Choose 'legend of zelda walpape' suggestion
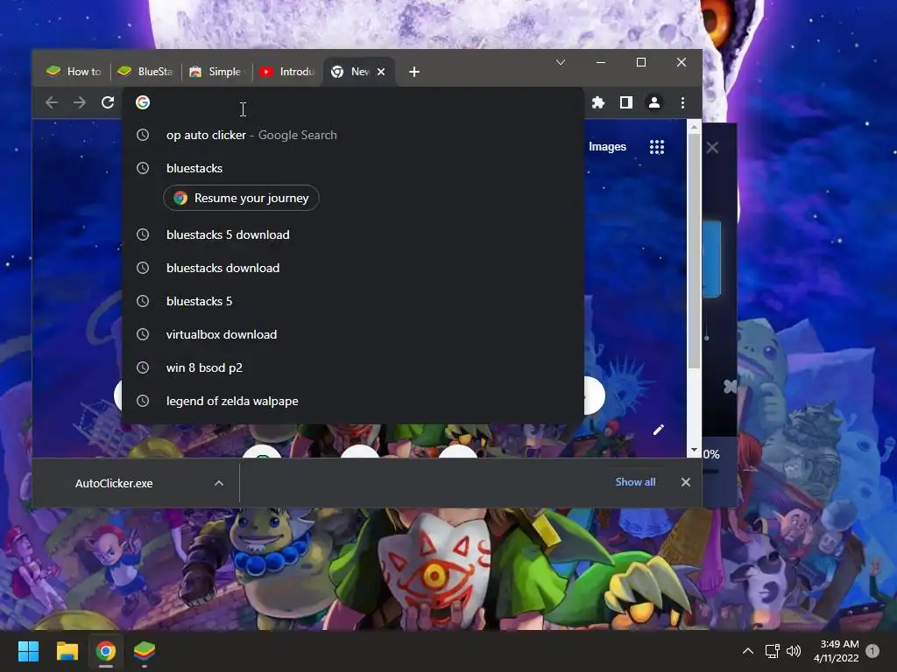 tap(353, 401)
